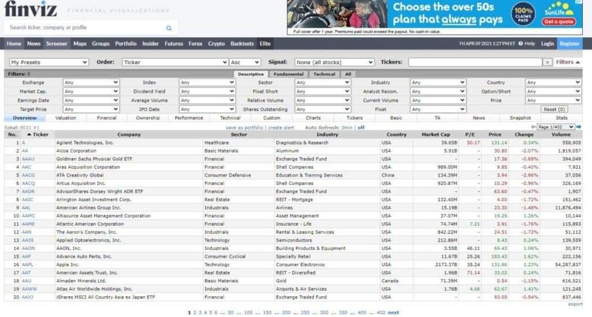Screen dimensions: 592x317
Task: Switch to Ownership view tab
Action: pos(147,118)
